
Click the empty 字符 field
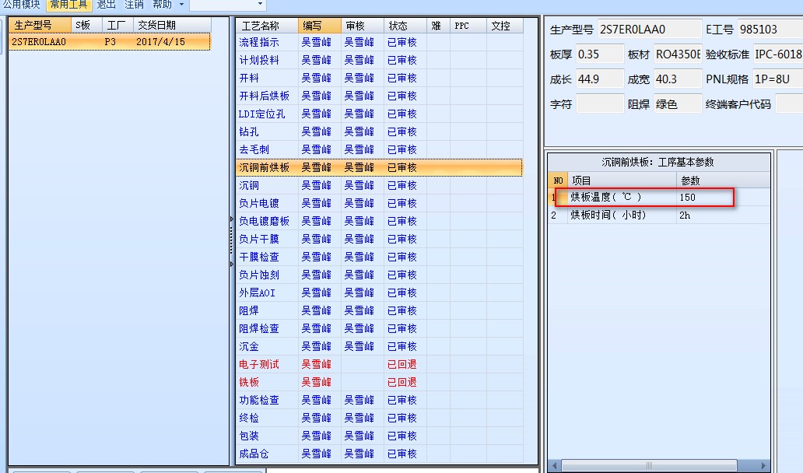coord(600,104)
